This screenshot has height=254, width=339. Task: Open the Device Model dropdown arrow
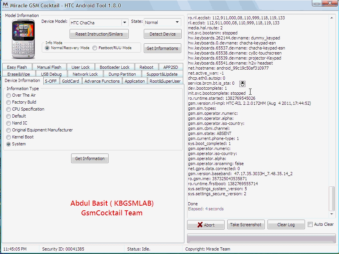tap(124, 23)
